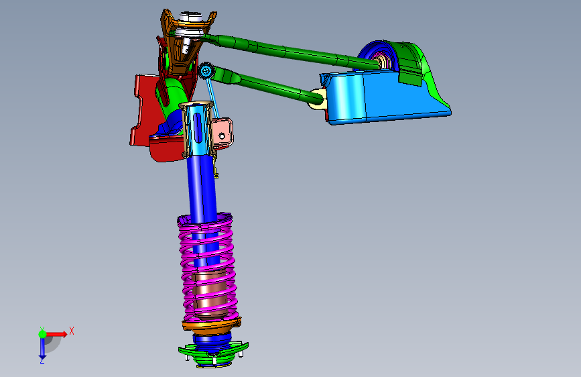
Task: Select the copper dust boot inside the spring
Action: tap(210, 295)
